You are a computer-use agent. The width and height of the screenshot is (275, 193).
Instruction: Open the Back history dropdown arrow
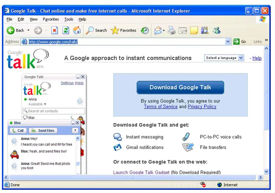tap(29, 30)
